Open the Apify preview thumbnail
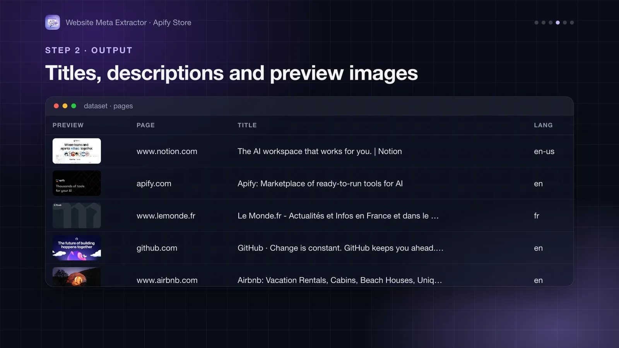 point(77,183)
